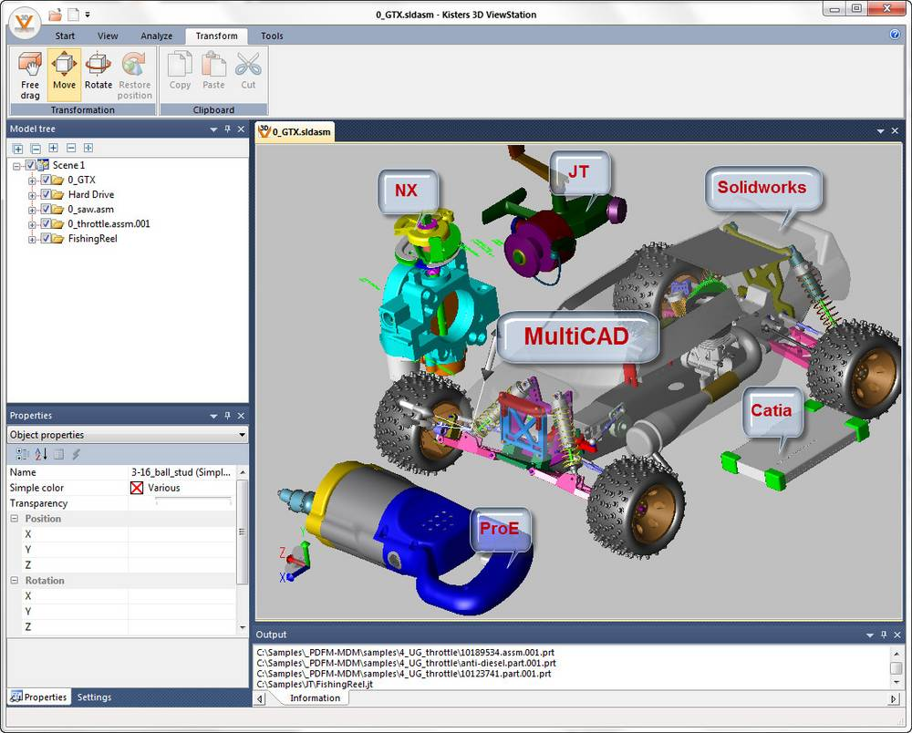Click the Simple color red swatch
Viewport: 912px width, 733px height.
coord(137,488)
